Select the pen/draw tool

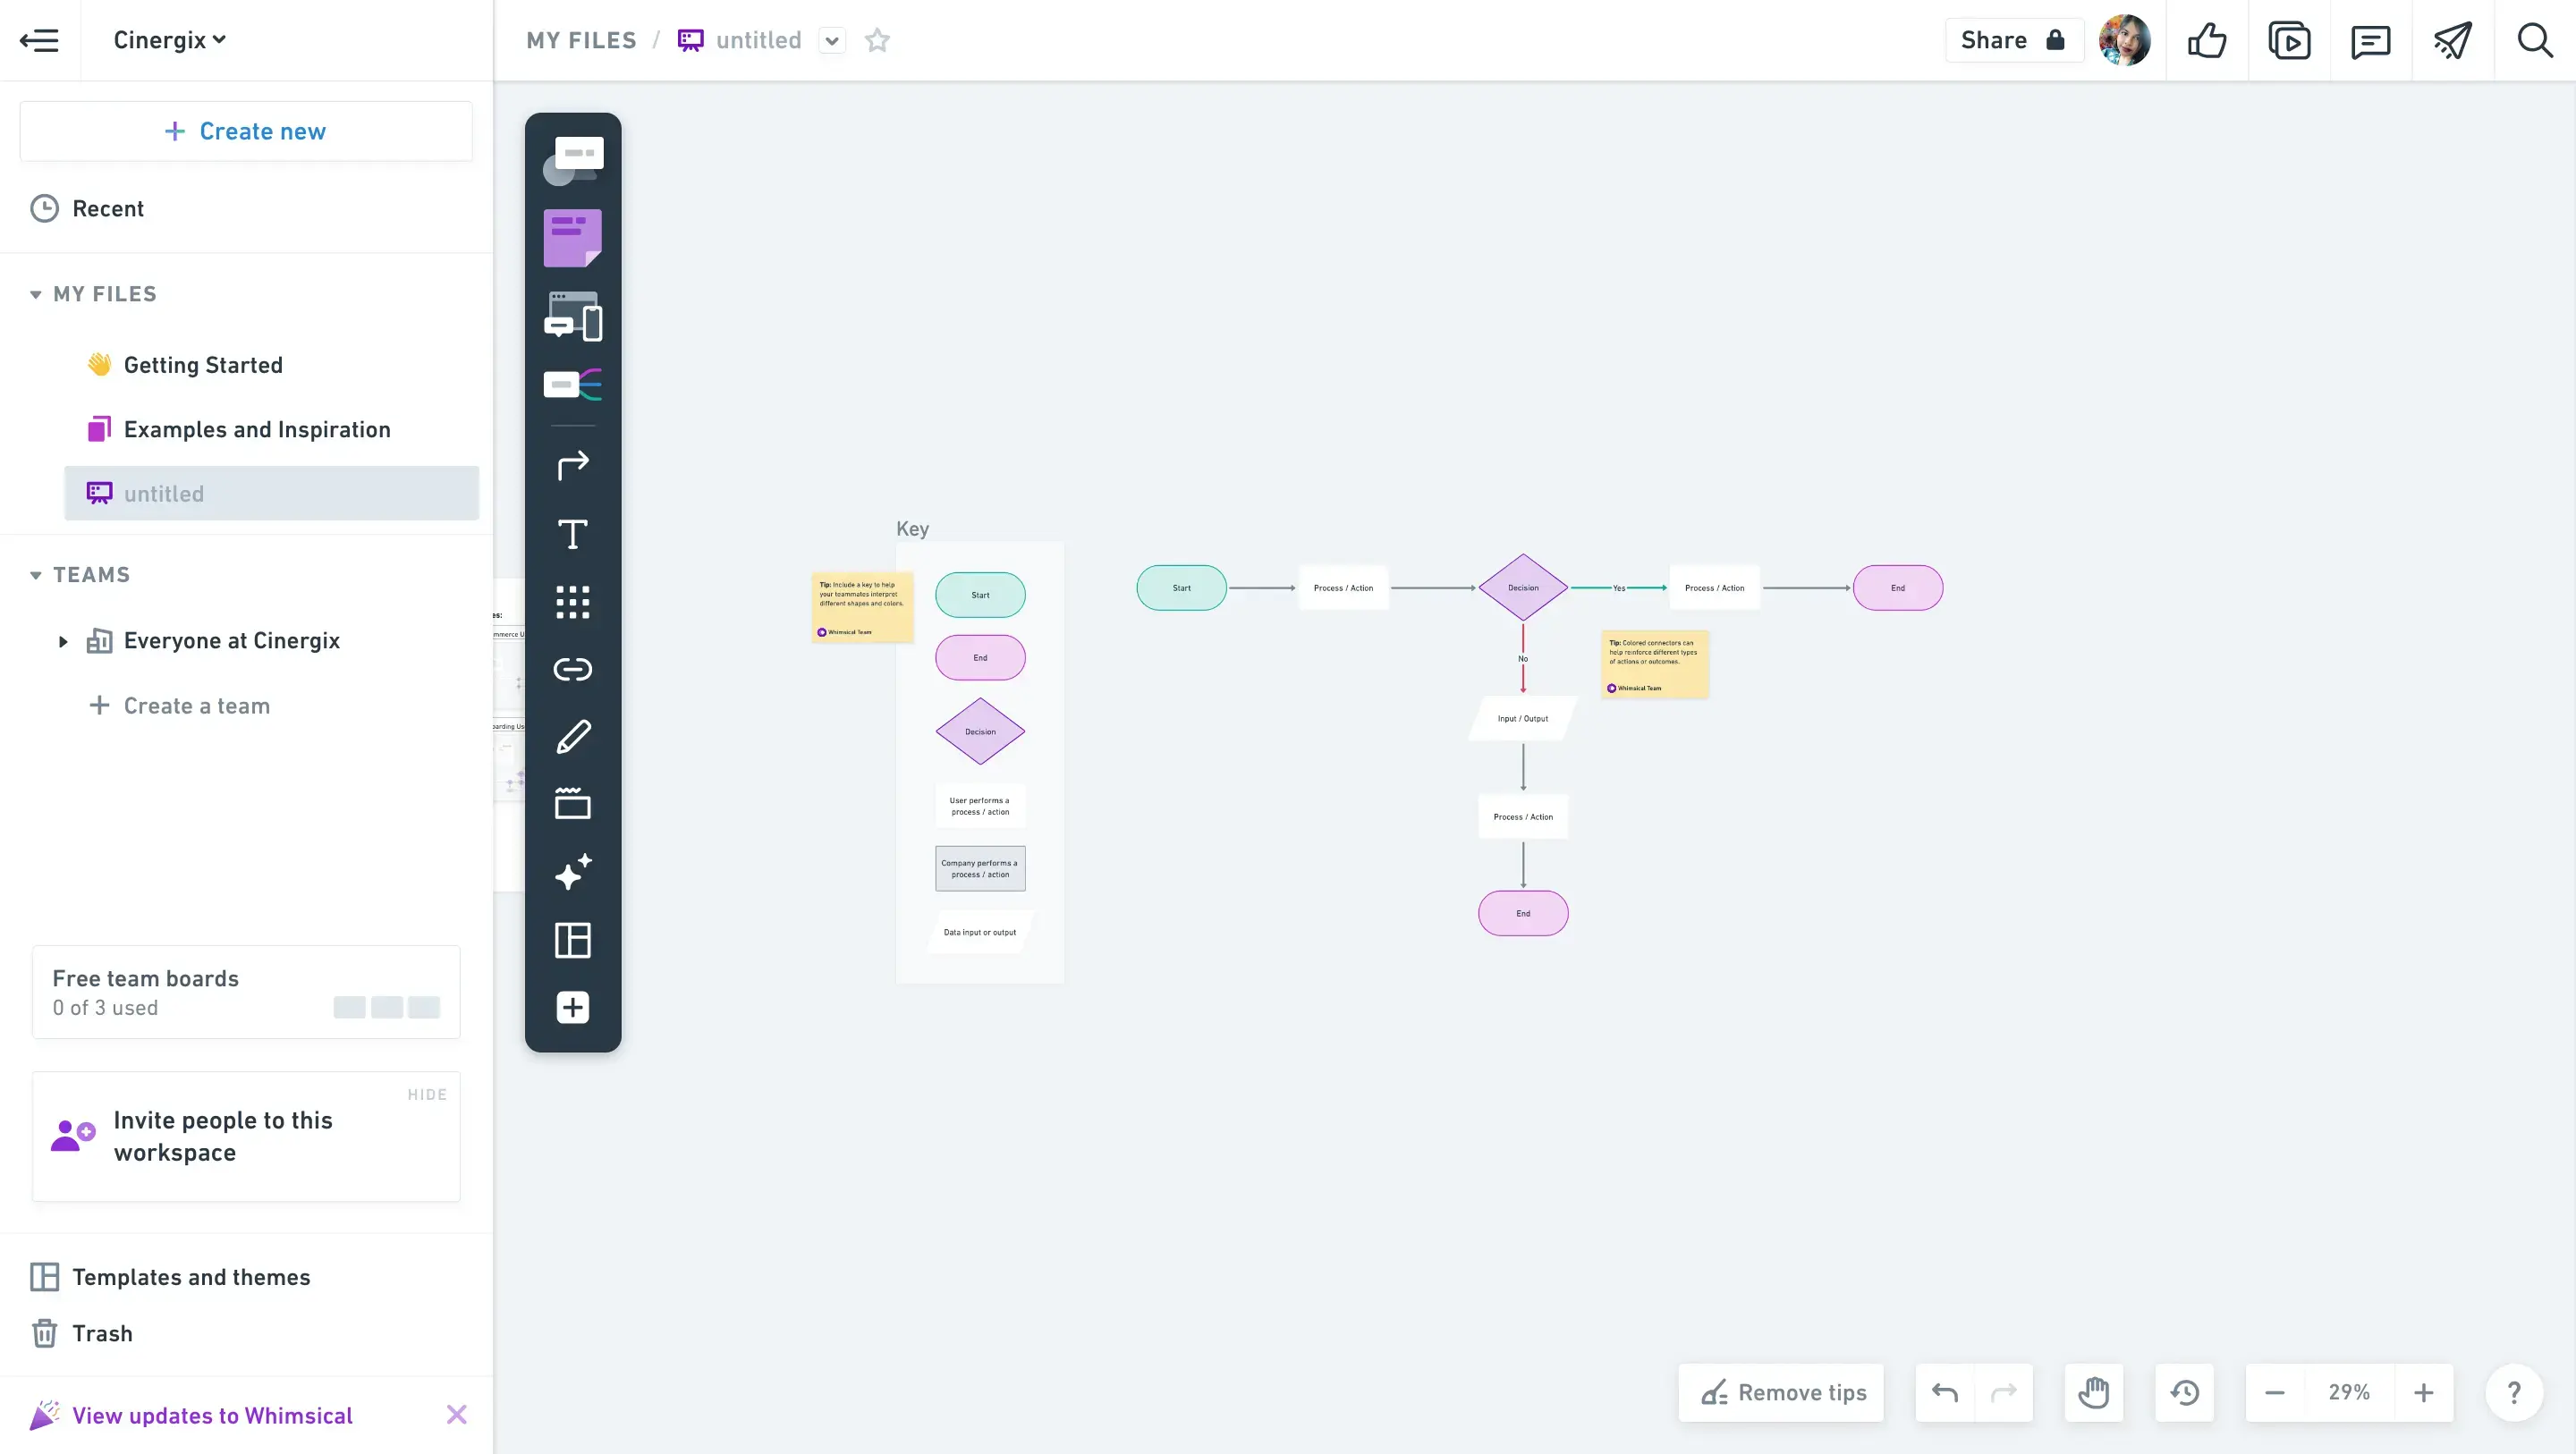pyautogui.click(x=573, y=738)
